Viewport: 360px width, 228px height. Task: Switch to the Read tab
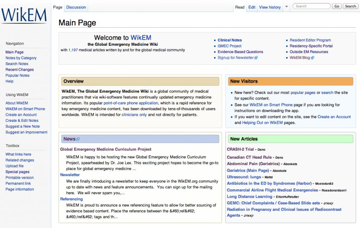pos(240,7)
